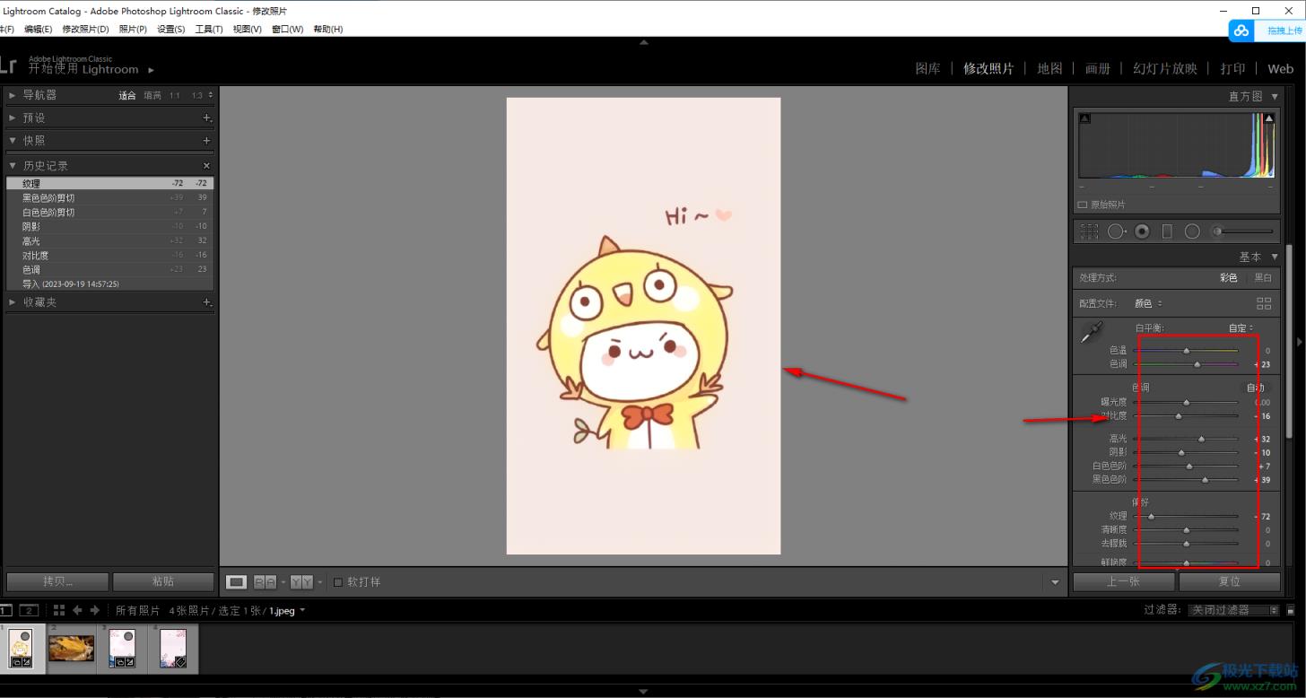The image size is (1306, 698).
Task: Collapse the snapshots panel 快照
Action: pyautogui.click(x=13, y=140)
